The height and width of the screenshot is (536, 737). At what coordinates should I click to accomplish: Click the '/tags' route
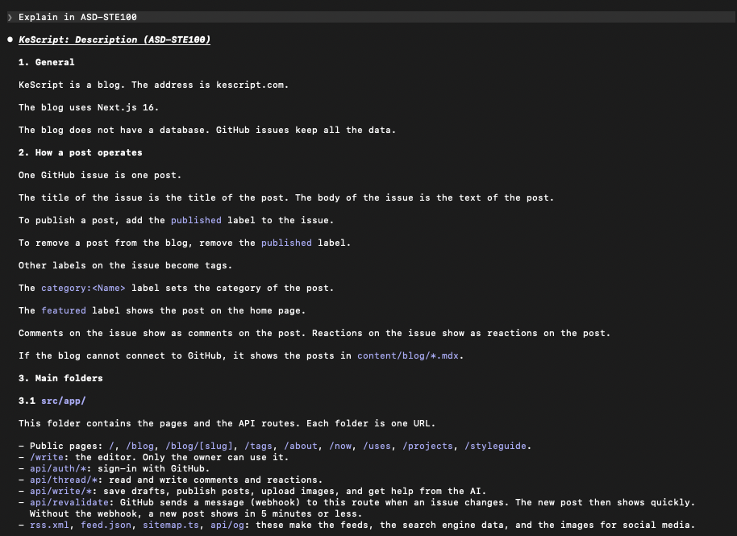pos(259,446)
